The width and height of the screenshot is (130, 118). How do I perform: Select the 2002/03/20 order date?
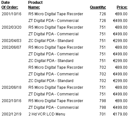click(11, 27)
